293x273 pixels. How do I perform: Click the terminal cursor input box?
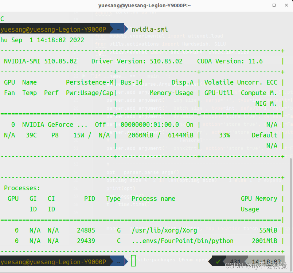[133, 261]
